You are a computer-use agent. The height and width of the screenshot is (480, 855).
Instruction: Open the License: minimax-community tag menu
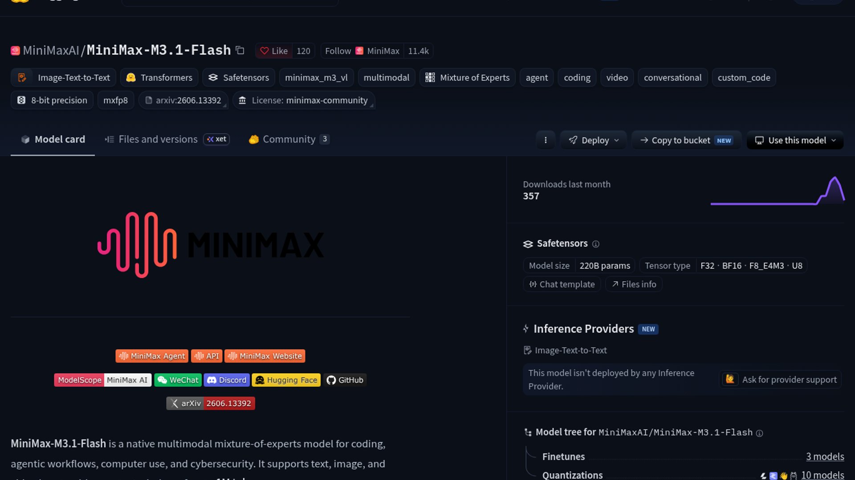[304, 100]
